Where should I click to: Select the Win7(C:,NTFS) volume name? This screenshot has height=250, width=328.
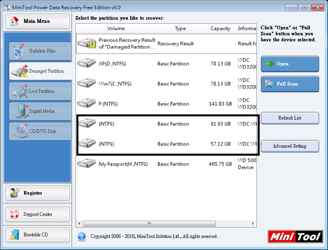(x=115, y=84)
